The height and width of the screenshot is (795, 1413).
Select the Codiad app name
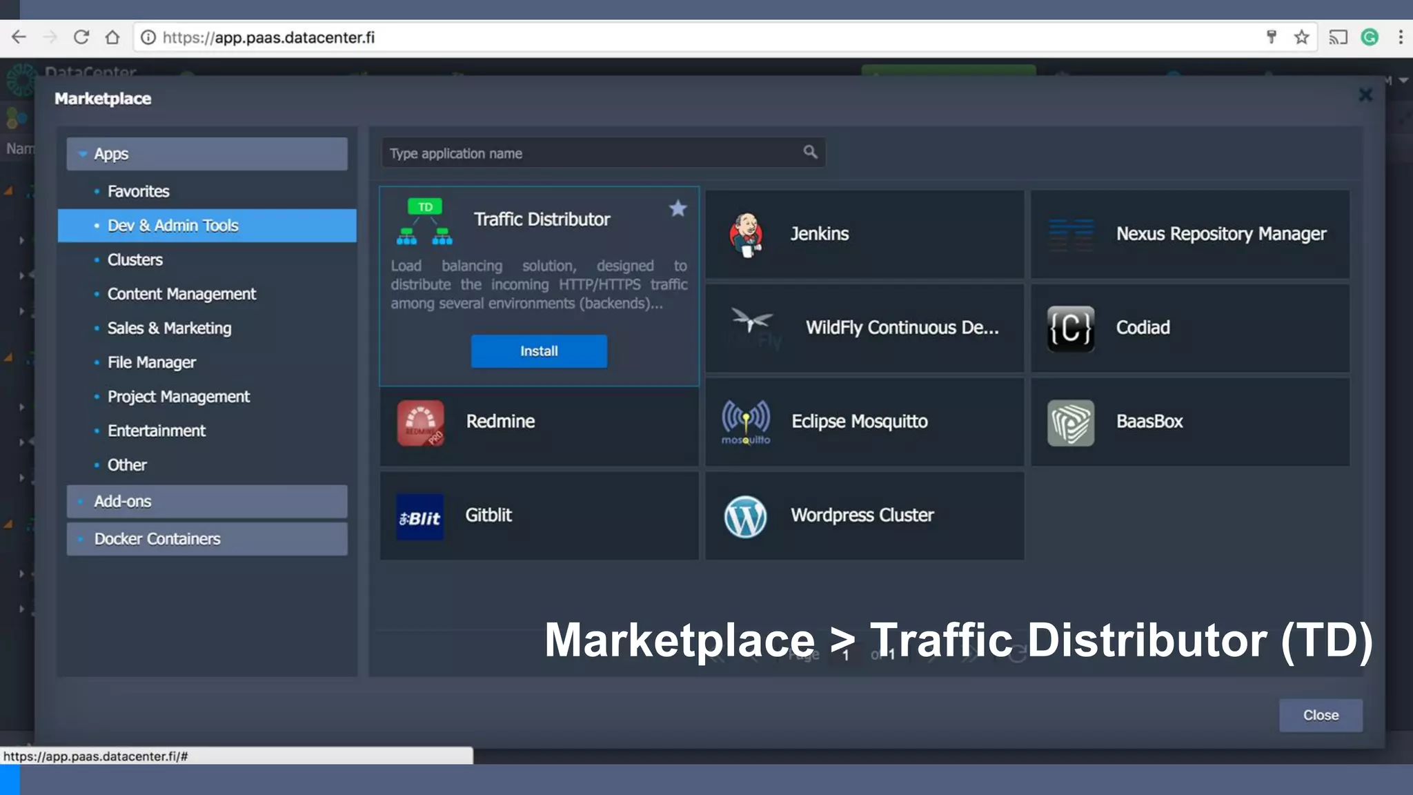click(x=1143, y=328)
